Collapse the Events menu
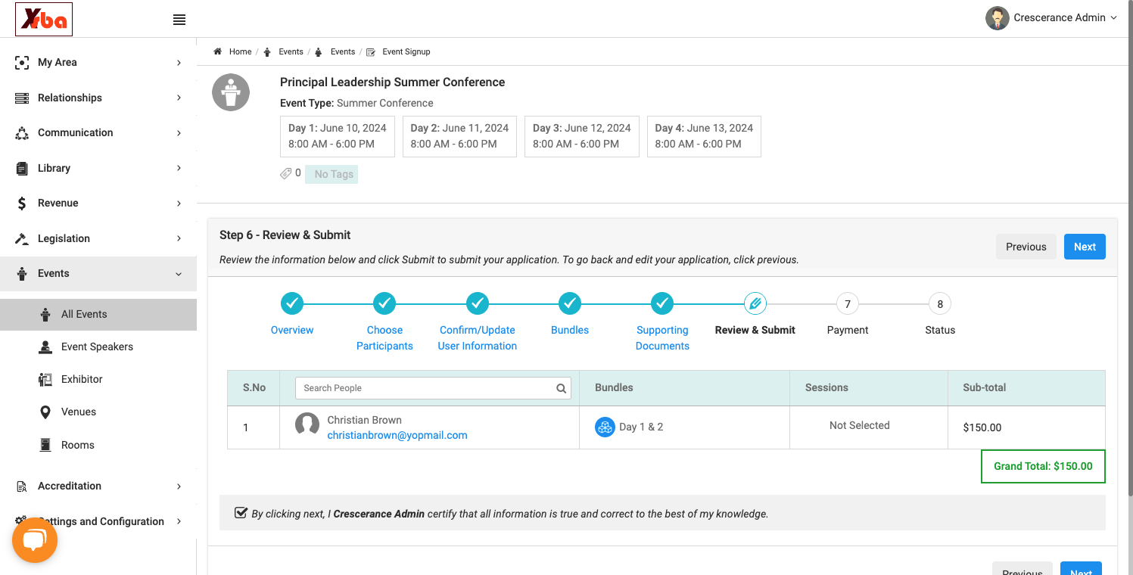This screenshot has height=575, width=1133. point(98,273)
